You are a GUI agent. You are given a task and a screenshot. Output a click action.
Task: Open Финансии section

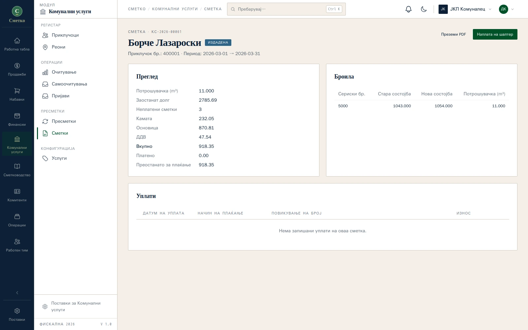(x=17, y=119)
